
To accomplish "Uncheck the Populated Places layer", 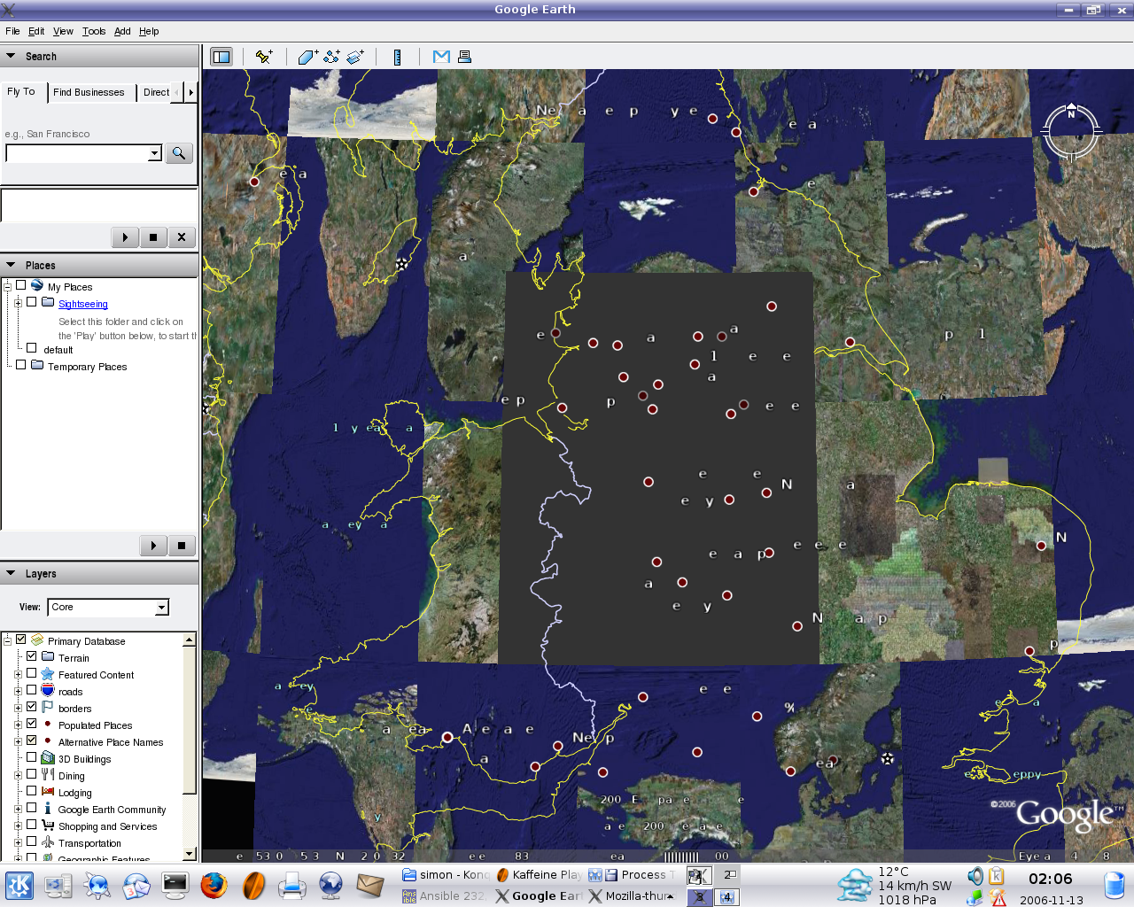I will point(31,724).
